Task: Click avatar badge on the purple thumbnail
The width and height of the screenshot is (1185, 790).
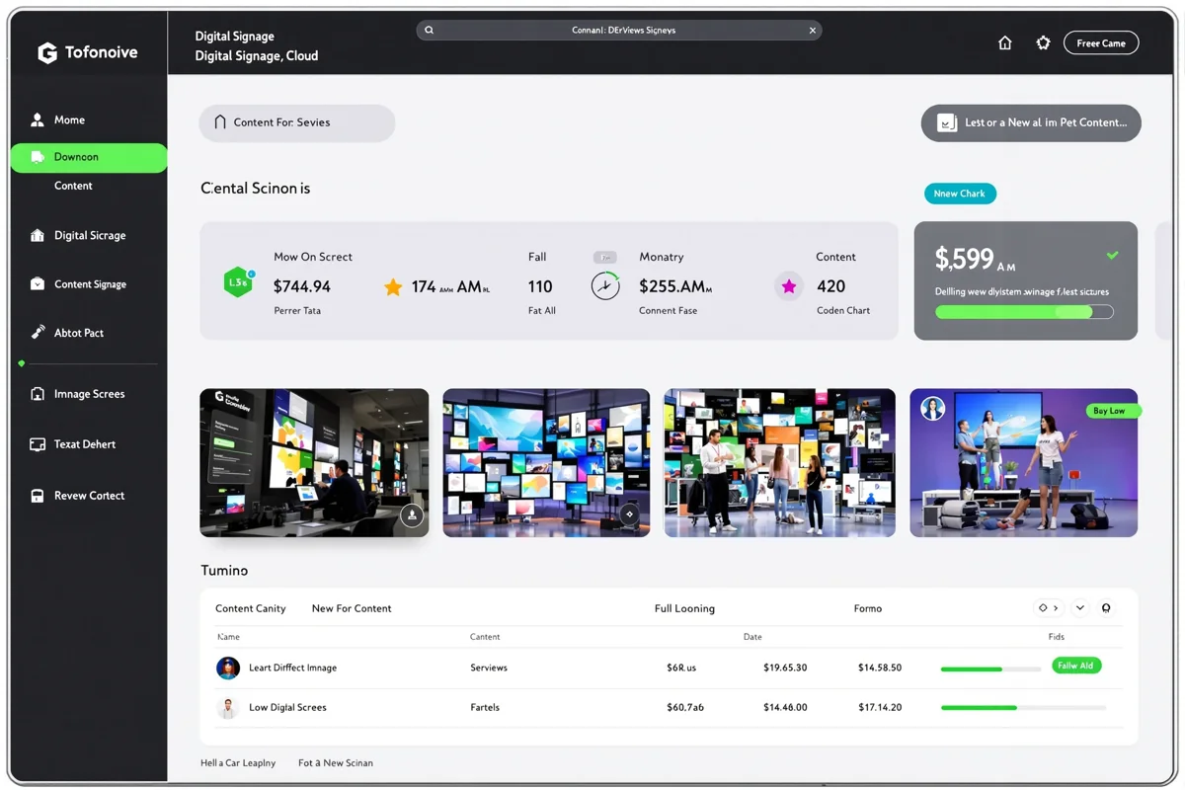Action: click(933, 408)
